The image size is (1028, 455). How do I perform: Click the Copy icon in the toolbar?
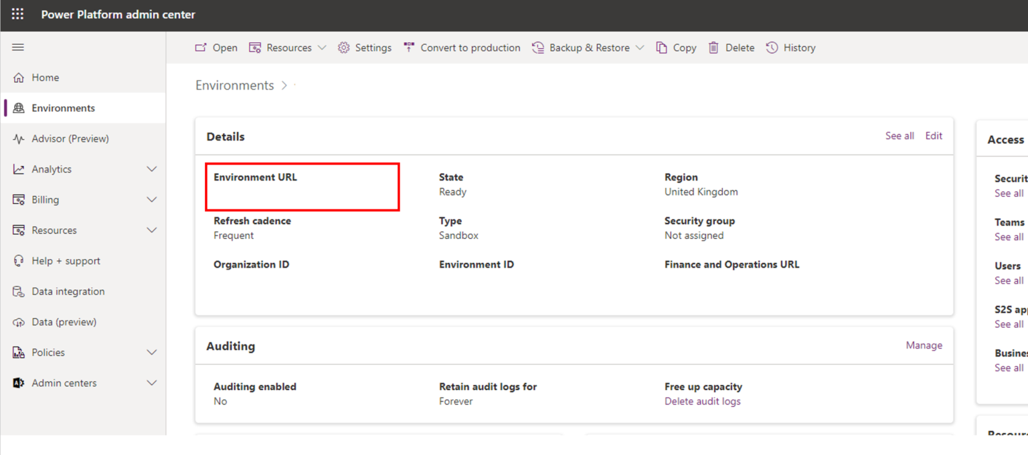pos(661,48)
